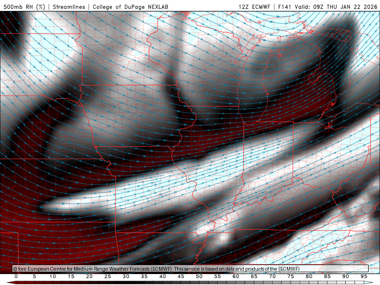
Task: Select the "55" scale label
Action: [218, 276]
